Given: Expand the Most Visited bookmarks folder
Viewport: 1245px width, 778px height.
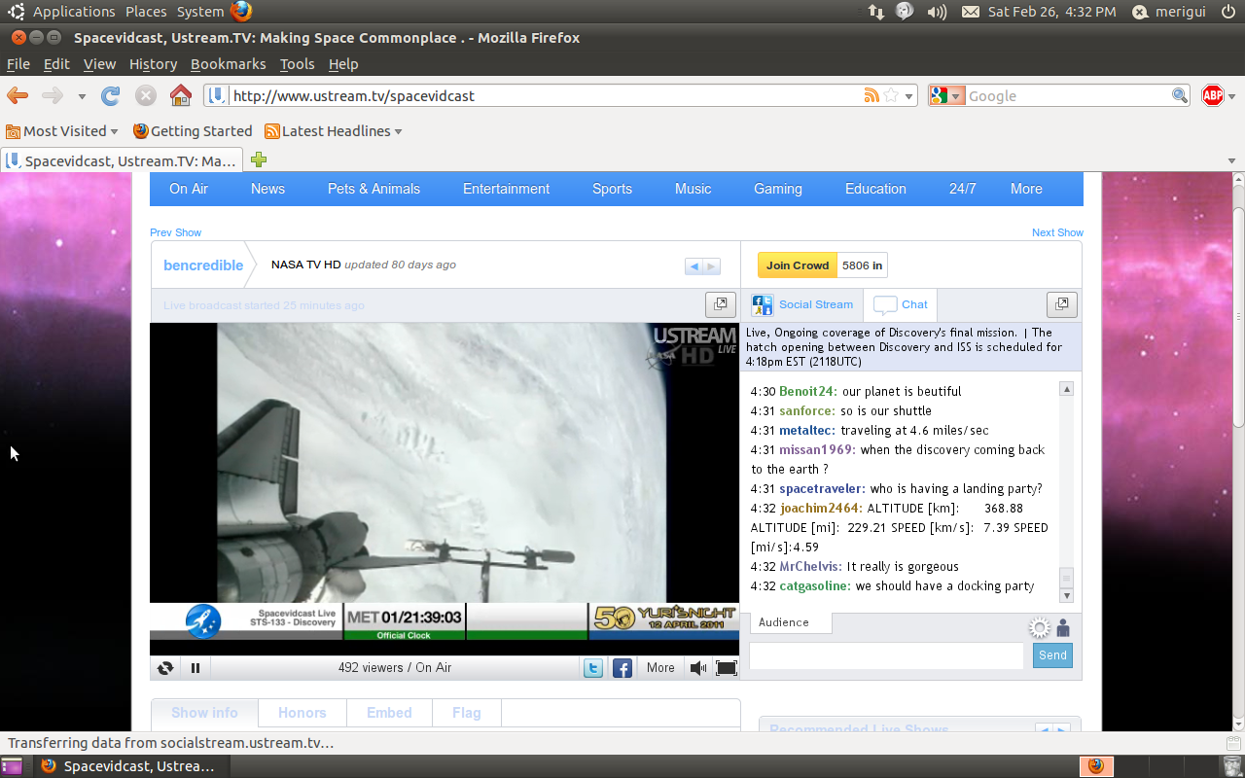Looking at the screenshot, I should (x=61, y=131).
